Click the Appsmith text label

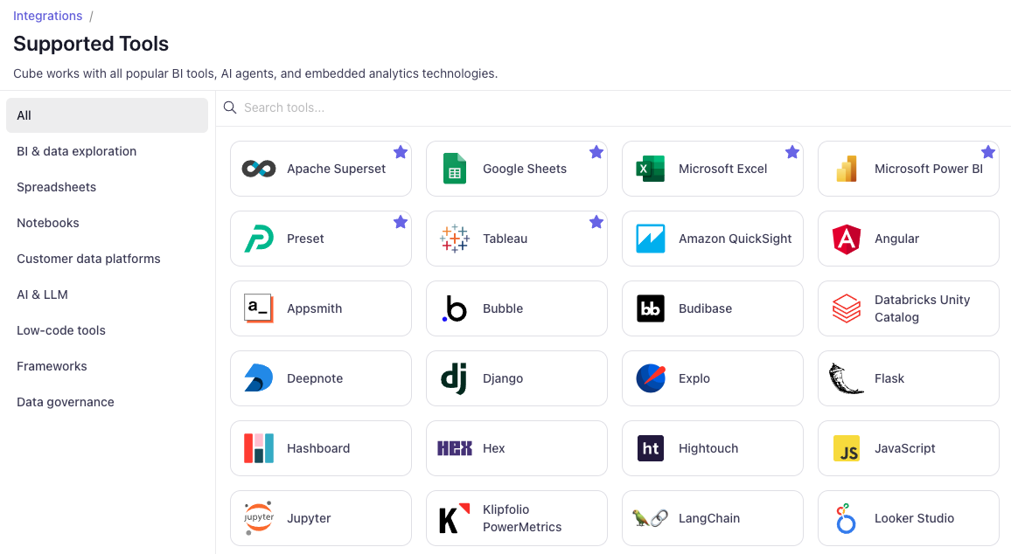tap(314, 308)
